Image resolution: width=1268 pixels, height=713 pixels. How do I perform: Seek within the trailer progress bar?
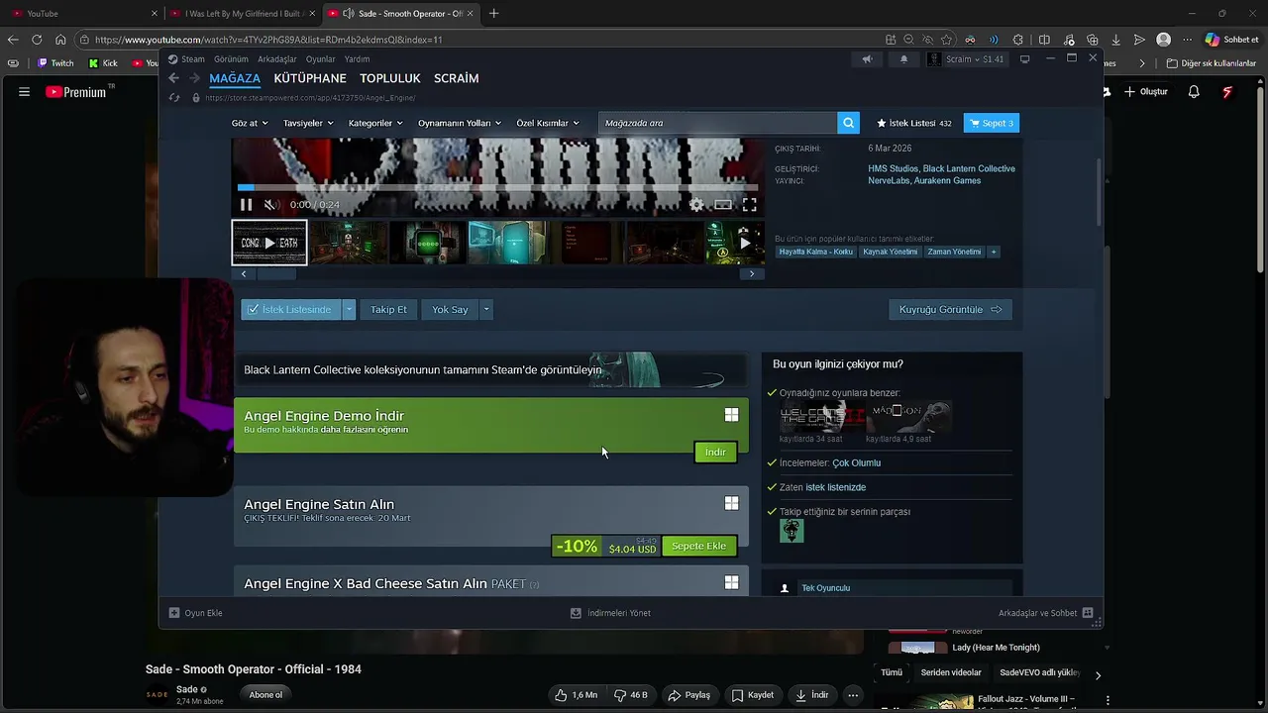[x=497, y=187]
